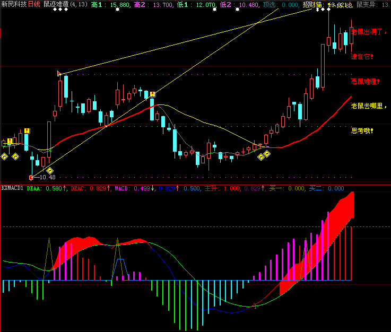Click the small magenta cross marker on MACD lines

pyautogui.click(x=255, y=305)
